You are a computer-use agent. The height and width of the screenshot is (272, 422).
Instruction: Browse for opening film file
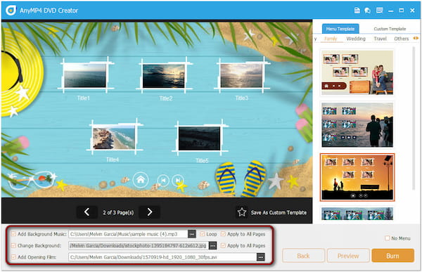(260, 257)
